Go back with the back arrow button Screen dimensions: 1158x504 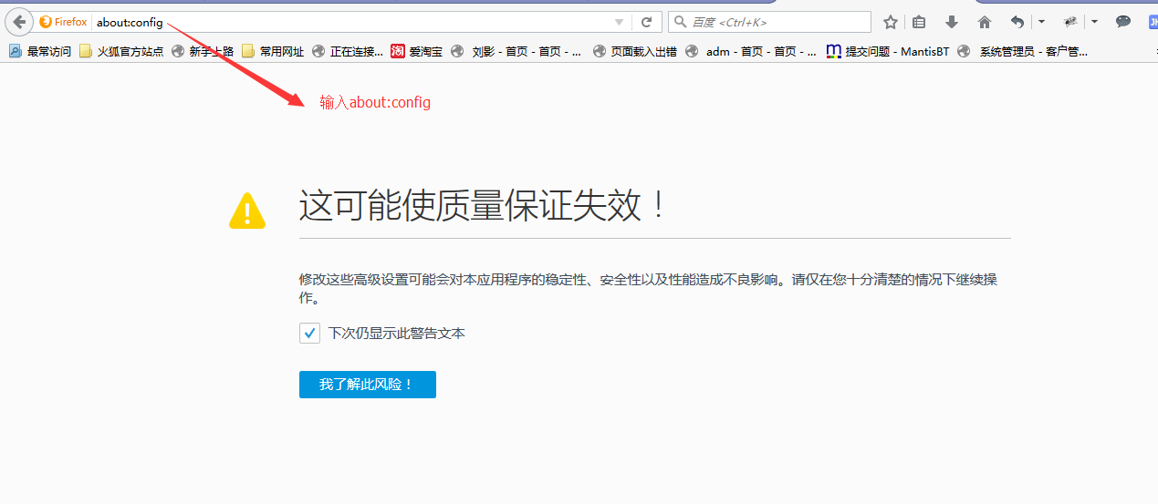coord(18,22)
